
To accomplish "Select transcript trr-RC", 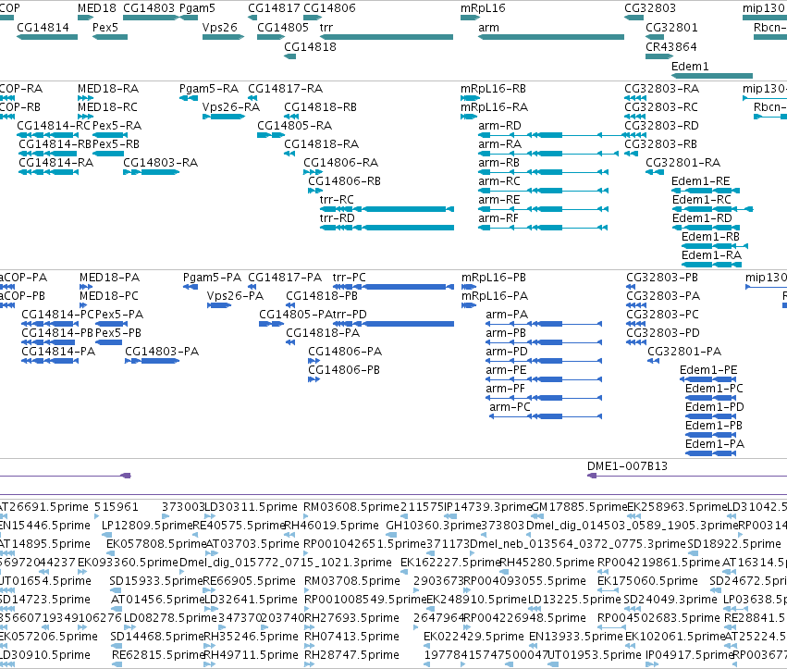I will (337, 200).
